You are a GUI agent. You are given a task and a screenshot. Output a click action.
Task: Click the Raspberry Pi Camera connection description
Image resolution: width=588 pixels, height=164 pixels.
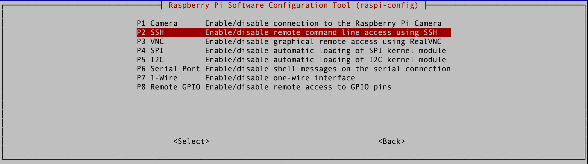(x=323, y=24)
